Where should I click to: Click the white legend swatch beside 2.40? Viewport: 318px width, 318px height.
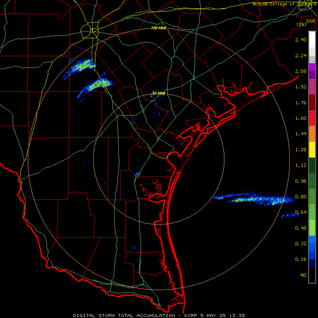coord(312,40)
